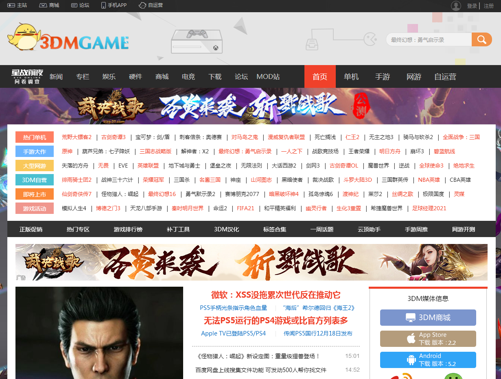Click the light 裁决战歌 ad banner
The width and height of the screenshot is (501, 379).
tap(252, 262)
